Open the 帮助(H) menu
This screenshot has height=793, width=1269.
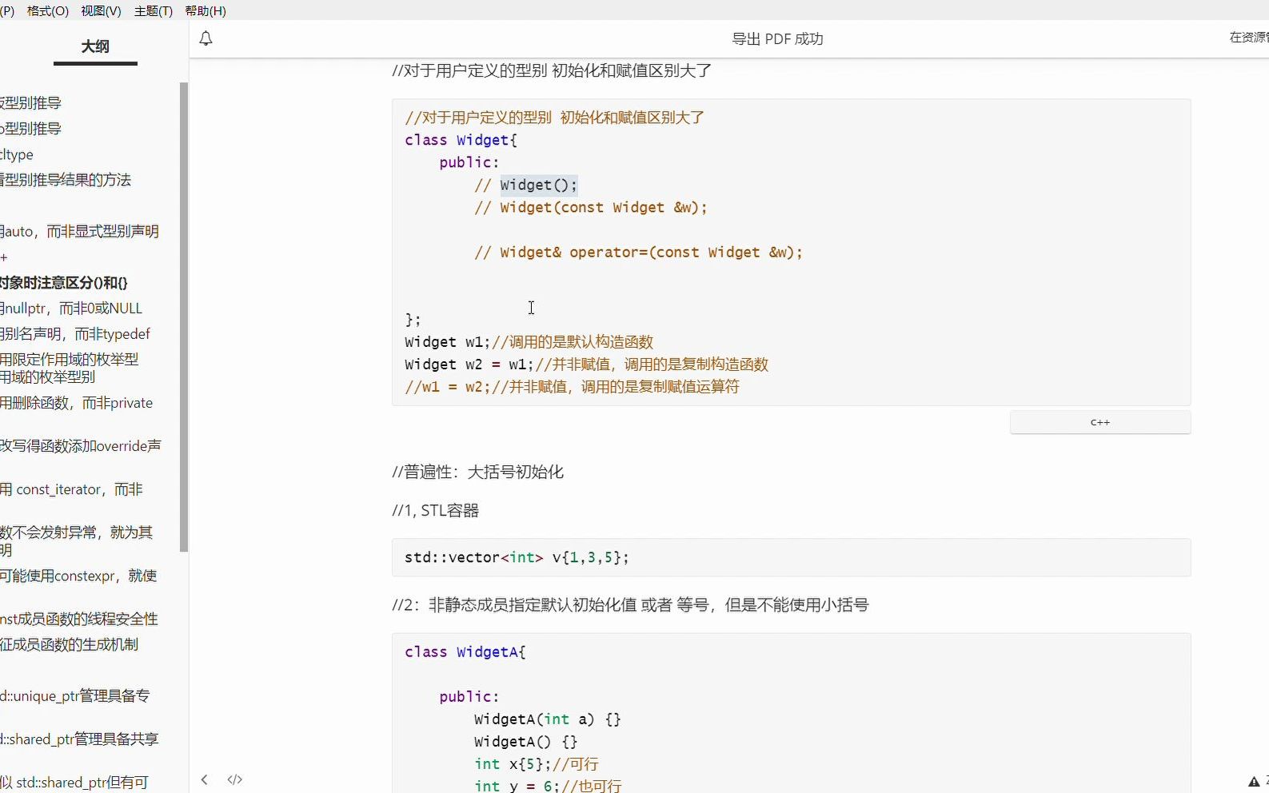[206, 10]
